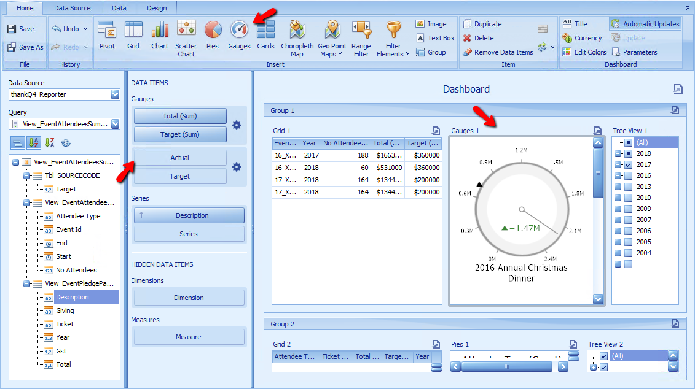Switch to the Data tab
Viewport: 695px width, 389px height.
(119, 8)
